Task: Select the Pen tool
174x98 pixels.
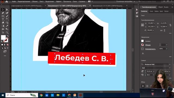Action: tap(3, 13)
